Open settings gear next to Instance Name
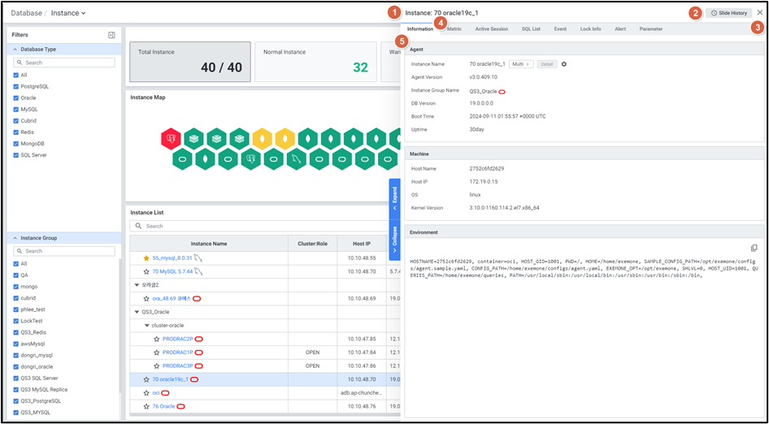769x424 pixels. [564, 63]
